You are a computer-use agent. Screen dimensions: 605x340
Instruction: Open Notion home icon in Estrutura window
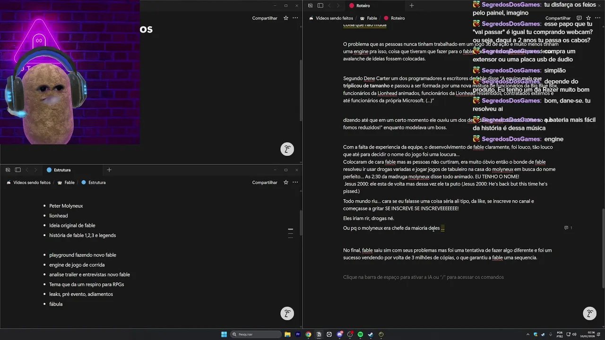[8, 170]
